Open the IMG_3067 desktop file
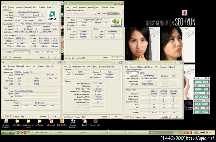 (62, 123)
